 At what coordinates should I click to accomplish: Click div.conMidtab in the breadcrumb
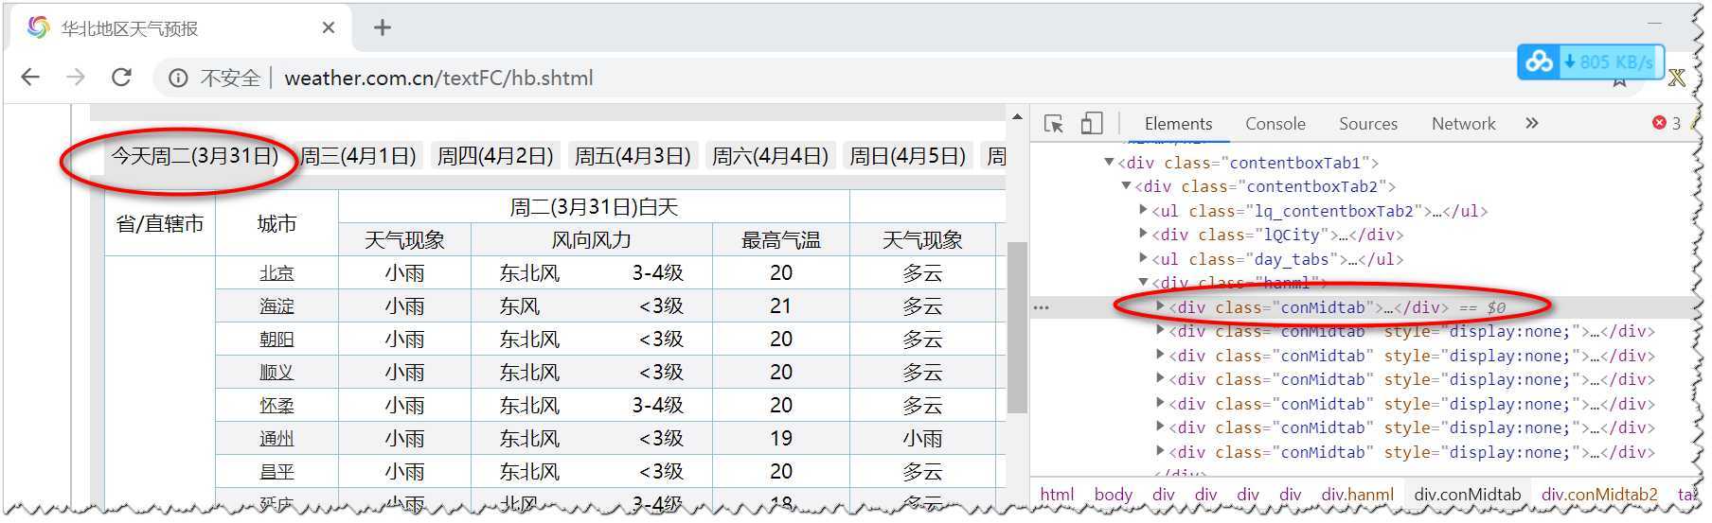[x=1467, y=494]
